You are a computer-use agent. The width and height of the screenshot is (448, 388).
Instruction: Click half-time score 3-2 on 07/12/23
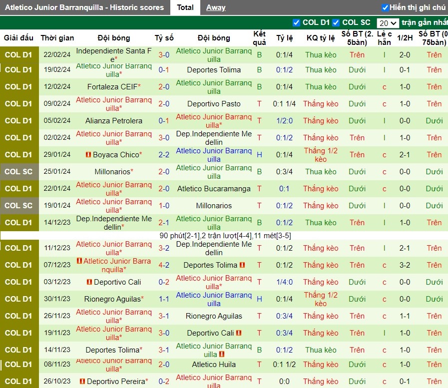pos(405,265)
